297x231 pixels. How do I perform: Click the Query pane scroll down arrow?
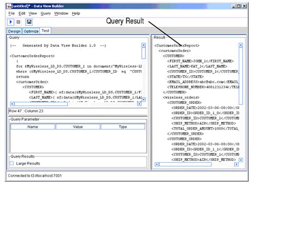[143, 100]
